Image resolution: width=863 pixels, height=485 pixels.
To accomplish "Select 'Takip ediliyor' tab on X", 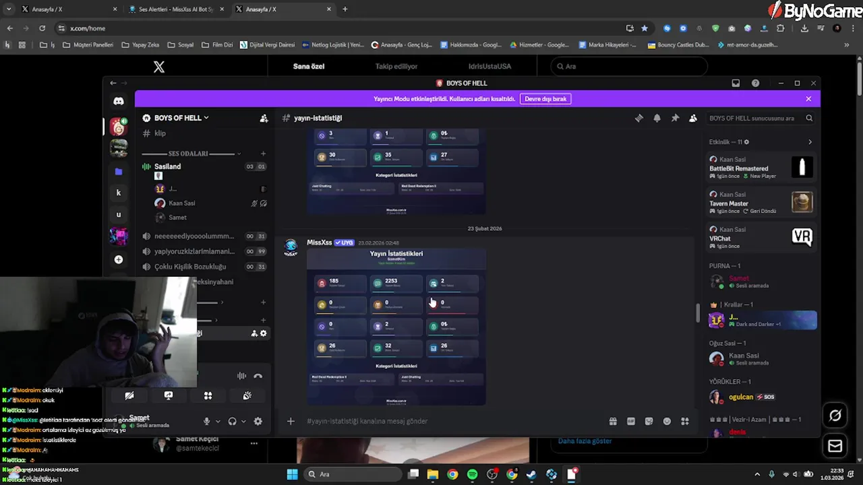I will pyautogui.click(x=396, y=66).
